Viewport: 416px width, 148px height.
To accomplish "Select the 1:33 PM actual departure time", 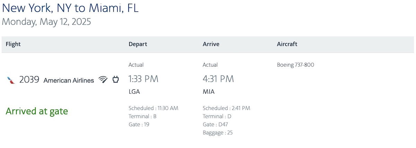I will click(144, 79).
